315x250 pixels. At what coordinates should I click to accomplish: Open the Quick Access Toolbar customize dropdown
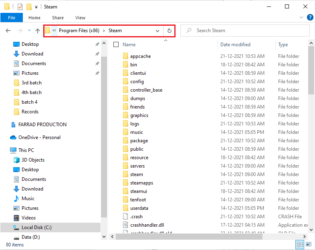[36, 7]
